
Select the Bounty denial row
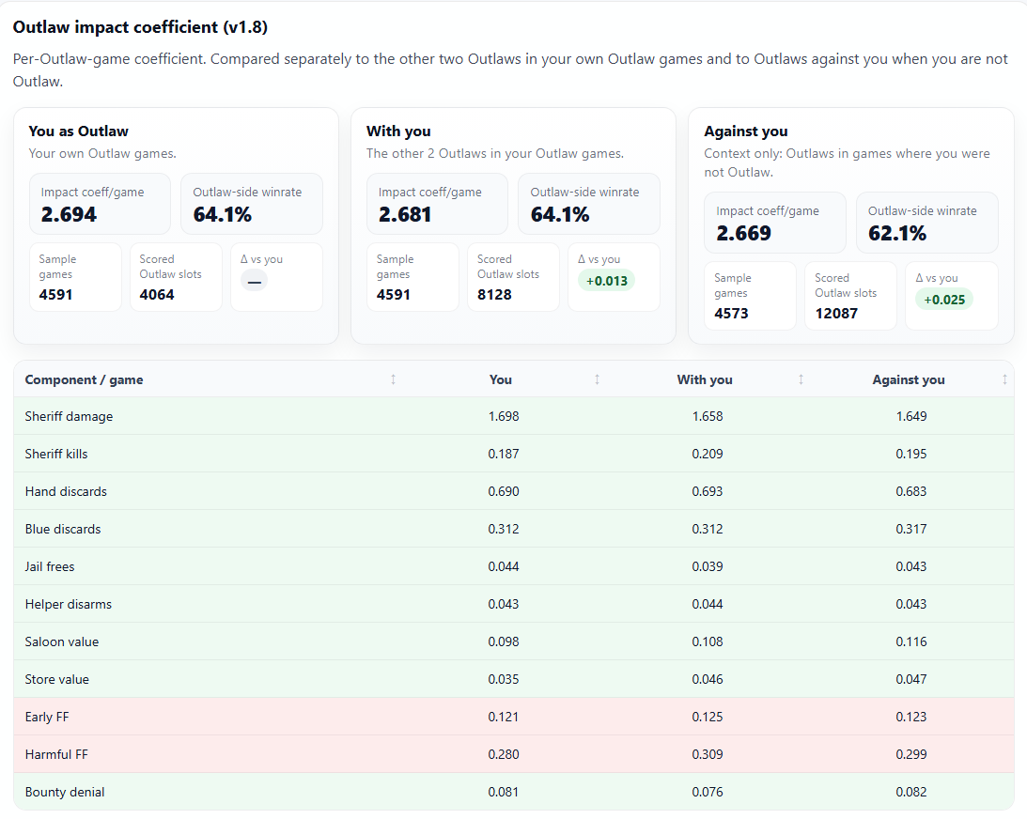[x=513, y=792]
